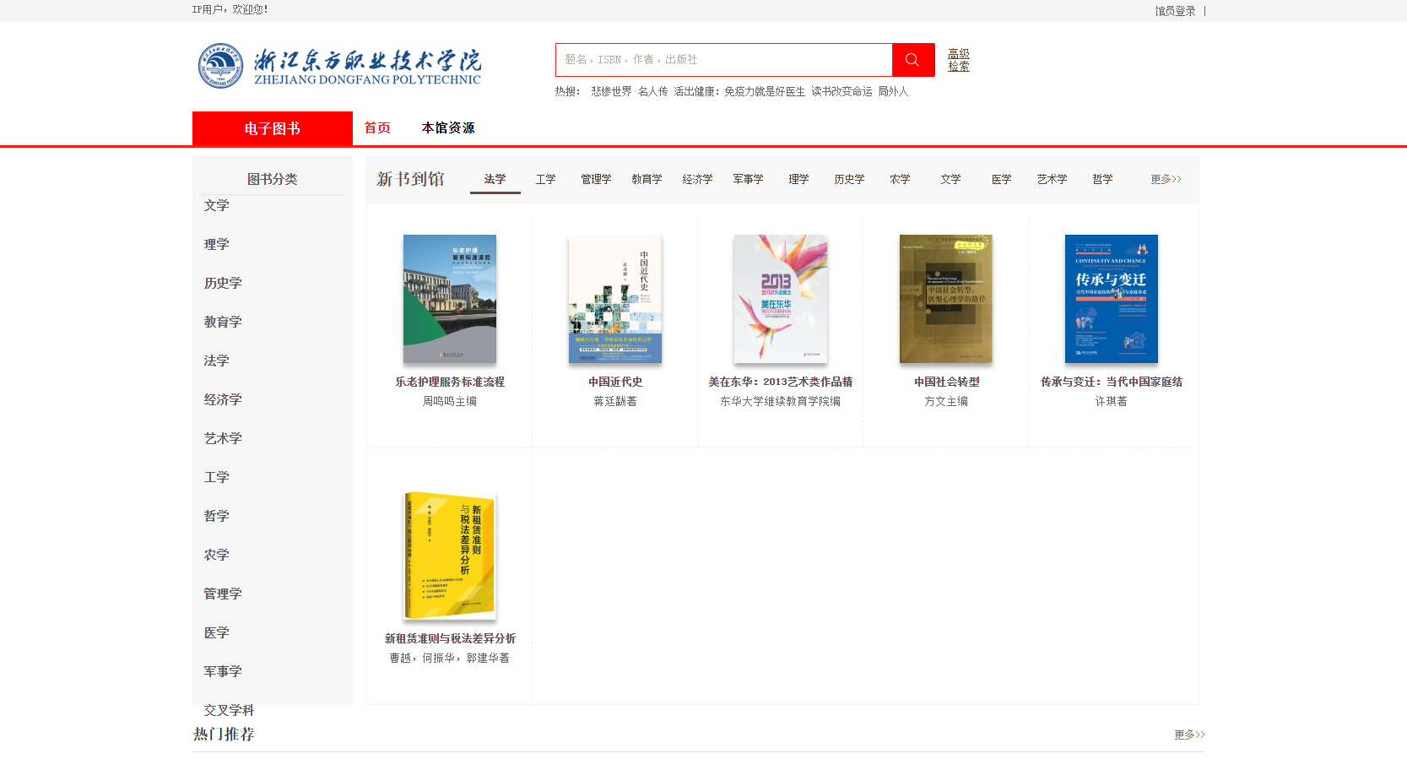Screen dimensions: 1407x770
Task: Select 文学 in sidebar book categories
Action: click(x=216, y=205)
